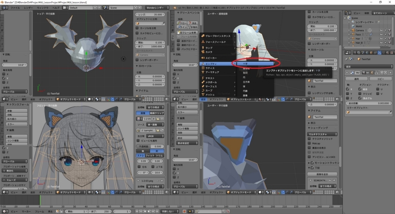Open the material properties sphere tab
The image size is (395, 214).
(x=387, y=53)
